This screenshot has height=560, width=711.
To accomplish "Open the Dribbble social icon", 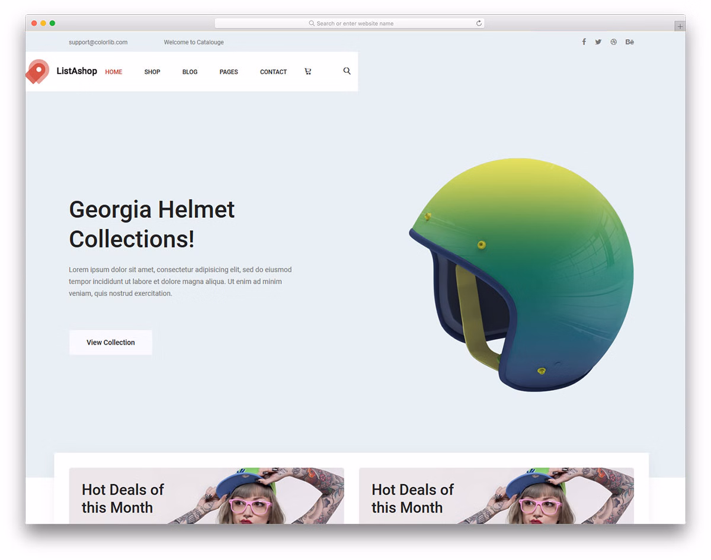I will [614, 42].
